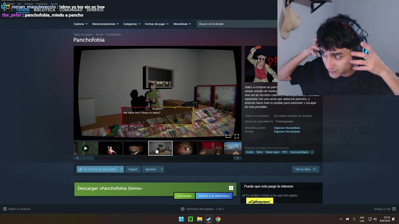Open the Cyberpunk similar game thumbnail
This screenshot has width=399, height=224.
tap(260, 201)
